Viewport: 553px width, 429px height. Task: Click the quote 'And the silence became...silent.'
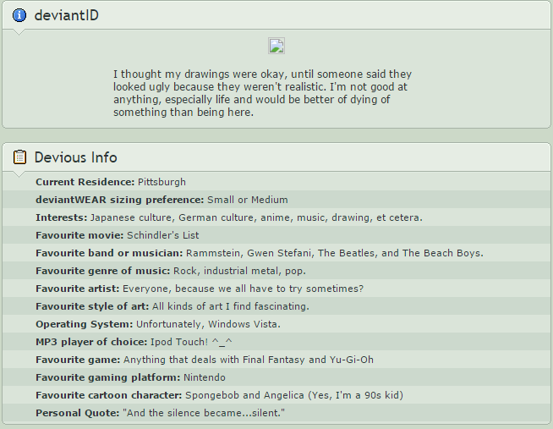[204, 413]
